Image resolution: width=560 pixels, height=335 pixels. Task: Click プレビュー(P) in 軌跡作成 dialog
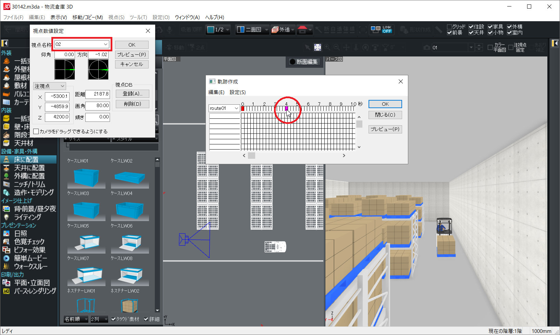click(x=385, y=129)
